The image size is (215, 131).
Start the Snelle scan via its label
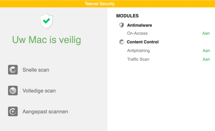36,70
